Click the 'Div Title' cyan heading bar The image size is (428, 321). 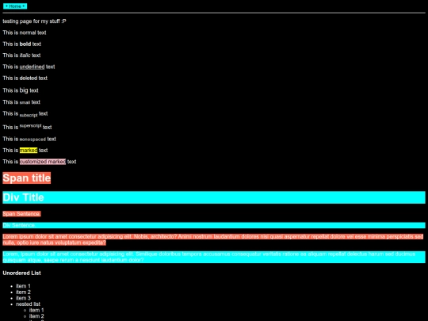tap(214, 197)
